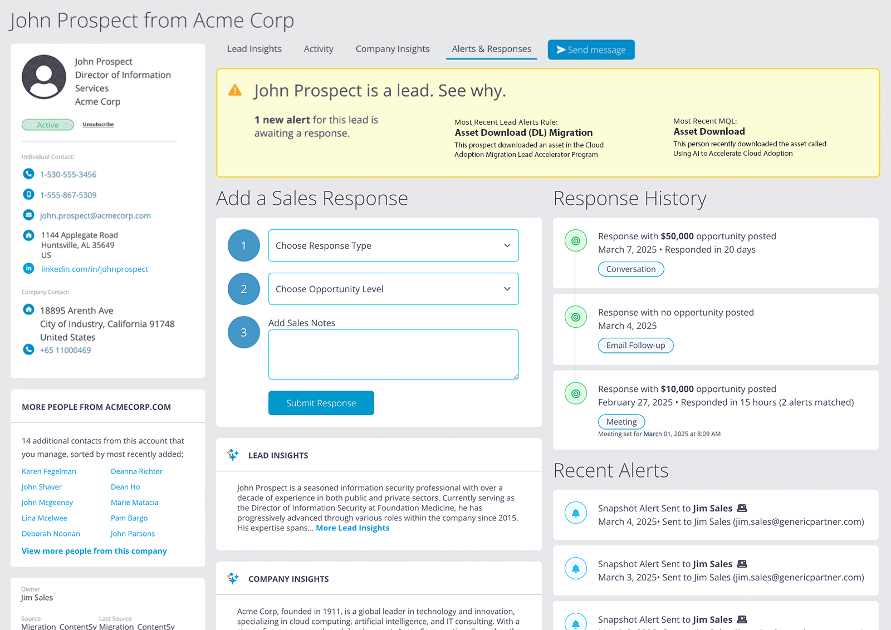Click the email envelope icon in contact list

coord(28,215)
